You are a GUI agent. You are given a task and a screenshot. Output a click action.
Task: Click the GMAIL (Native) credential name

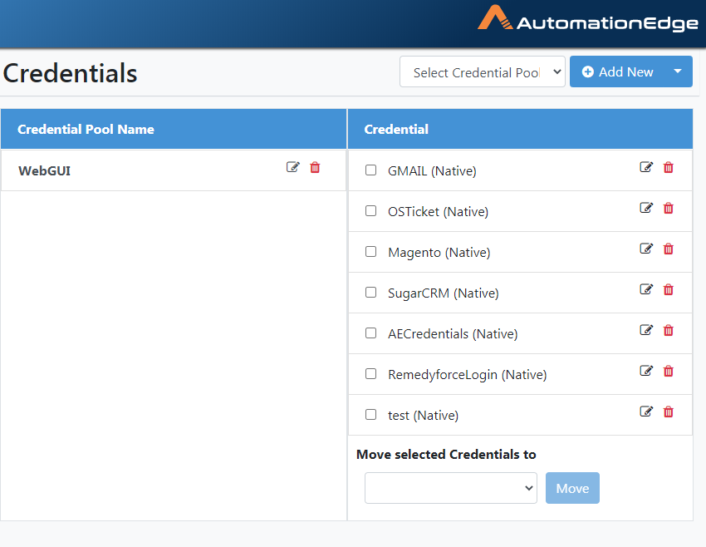tap(432, 171)
